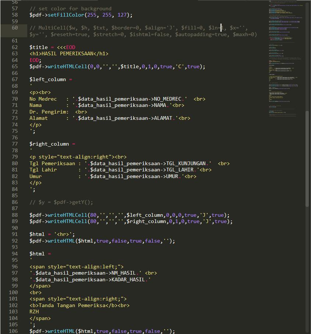The height and width of the screenshot is (334, 311).
Task: Click '// set color for background' comment
Action: (70, 9)
